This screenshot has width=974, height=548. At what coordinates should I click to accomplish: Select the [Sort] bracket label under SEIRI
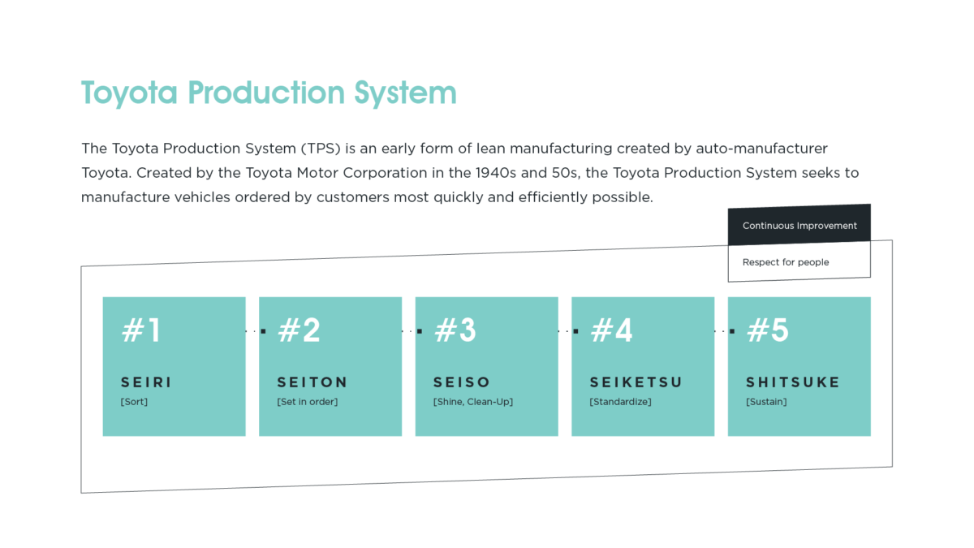tap(135, 401)
